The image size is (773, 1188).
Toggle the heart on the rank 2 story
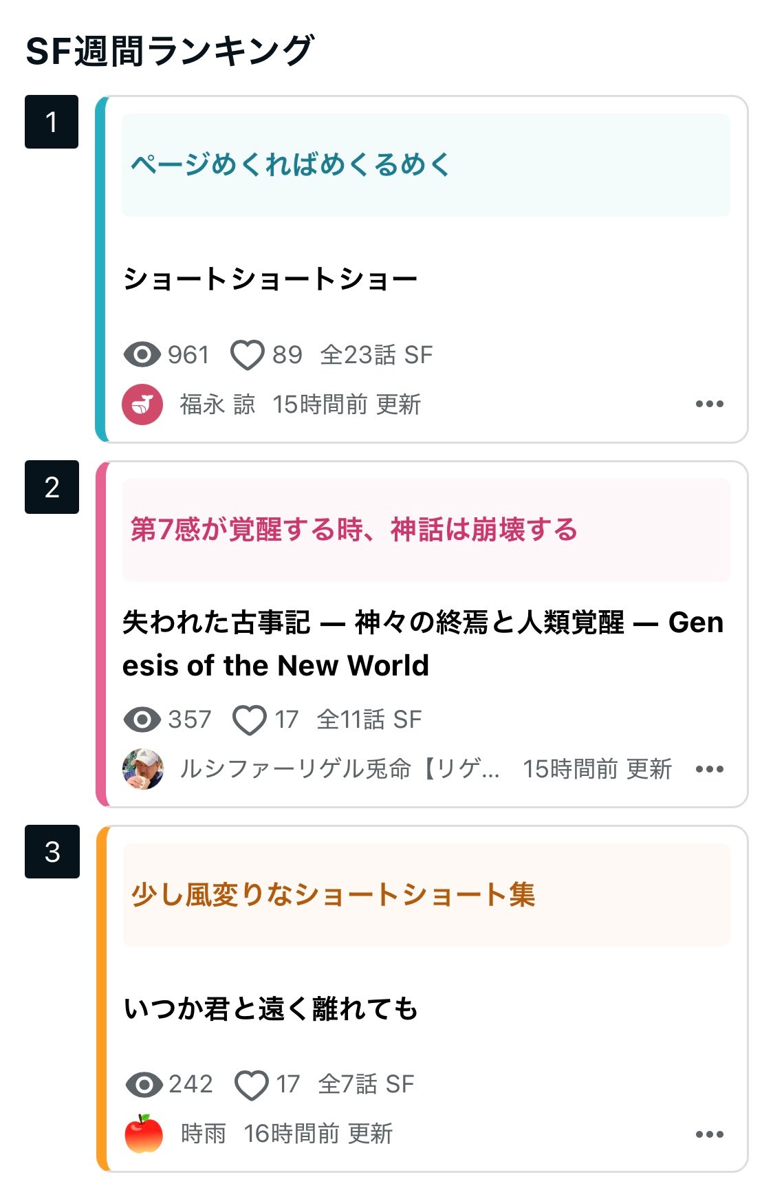click(249, 720)
